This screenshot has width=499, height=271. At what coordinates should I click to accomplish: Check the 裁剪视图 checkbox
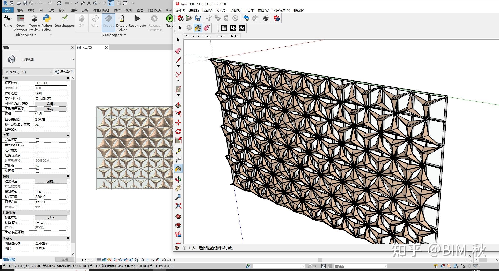[37, 140]
